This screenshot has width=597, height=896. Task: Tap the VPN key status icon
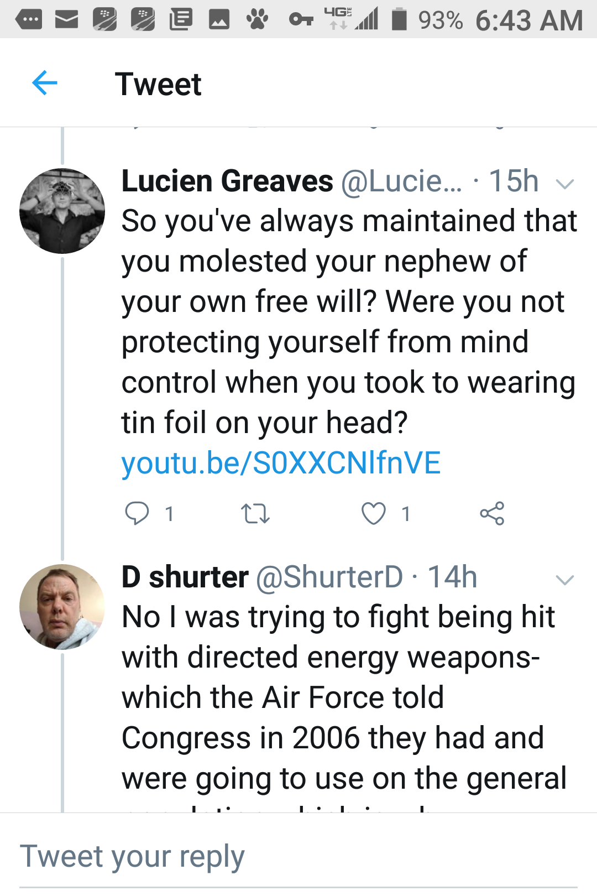[x=301, y=20]
